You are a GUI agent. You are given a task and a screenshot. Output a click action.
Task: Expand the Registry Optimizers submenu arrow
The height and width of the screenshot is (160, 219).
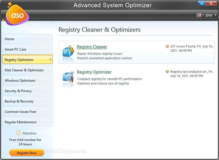[x=51, y=60]
